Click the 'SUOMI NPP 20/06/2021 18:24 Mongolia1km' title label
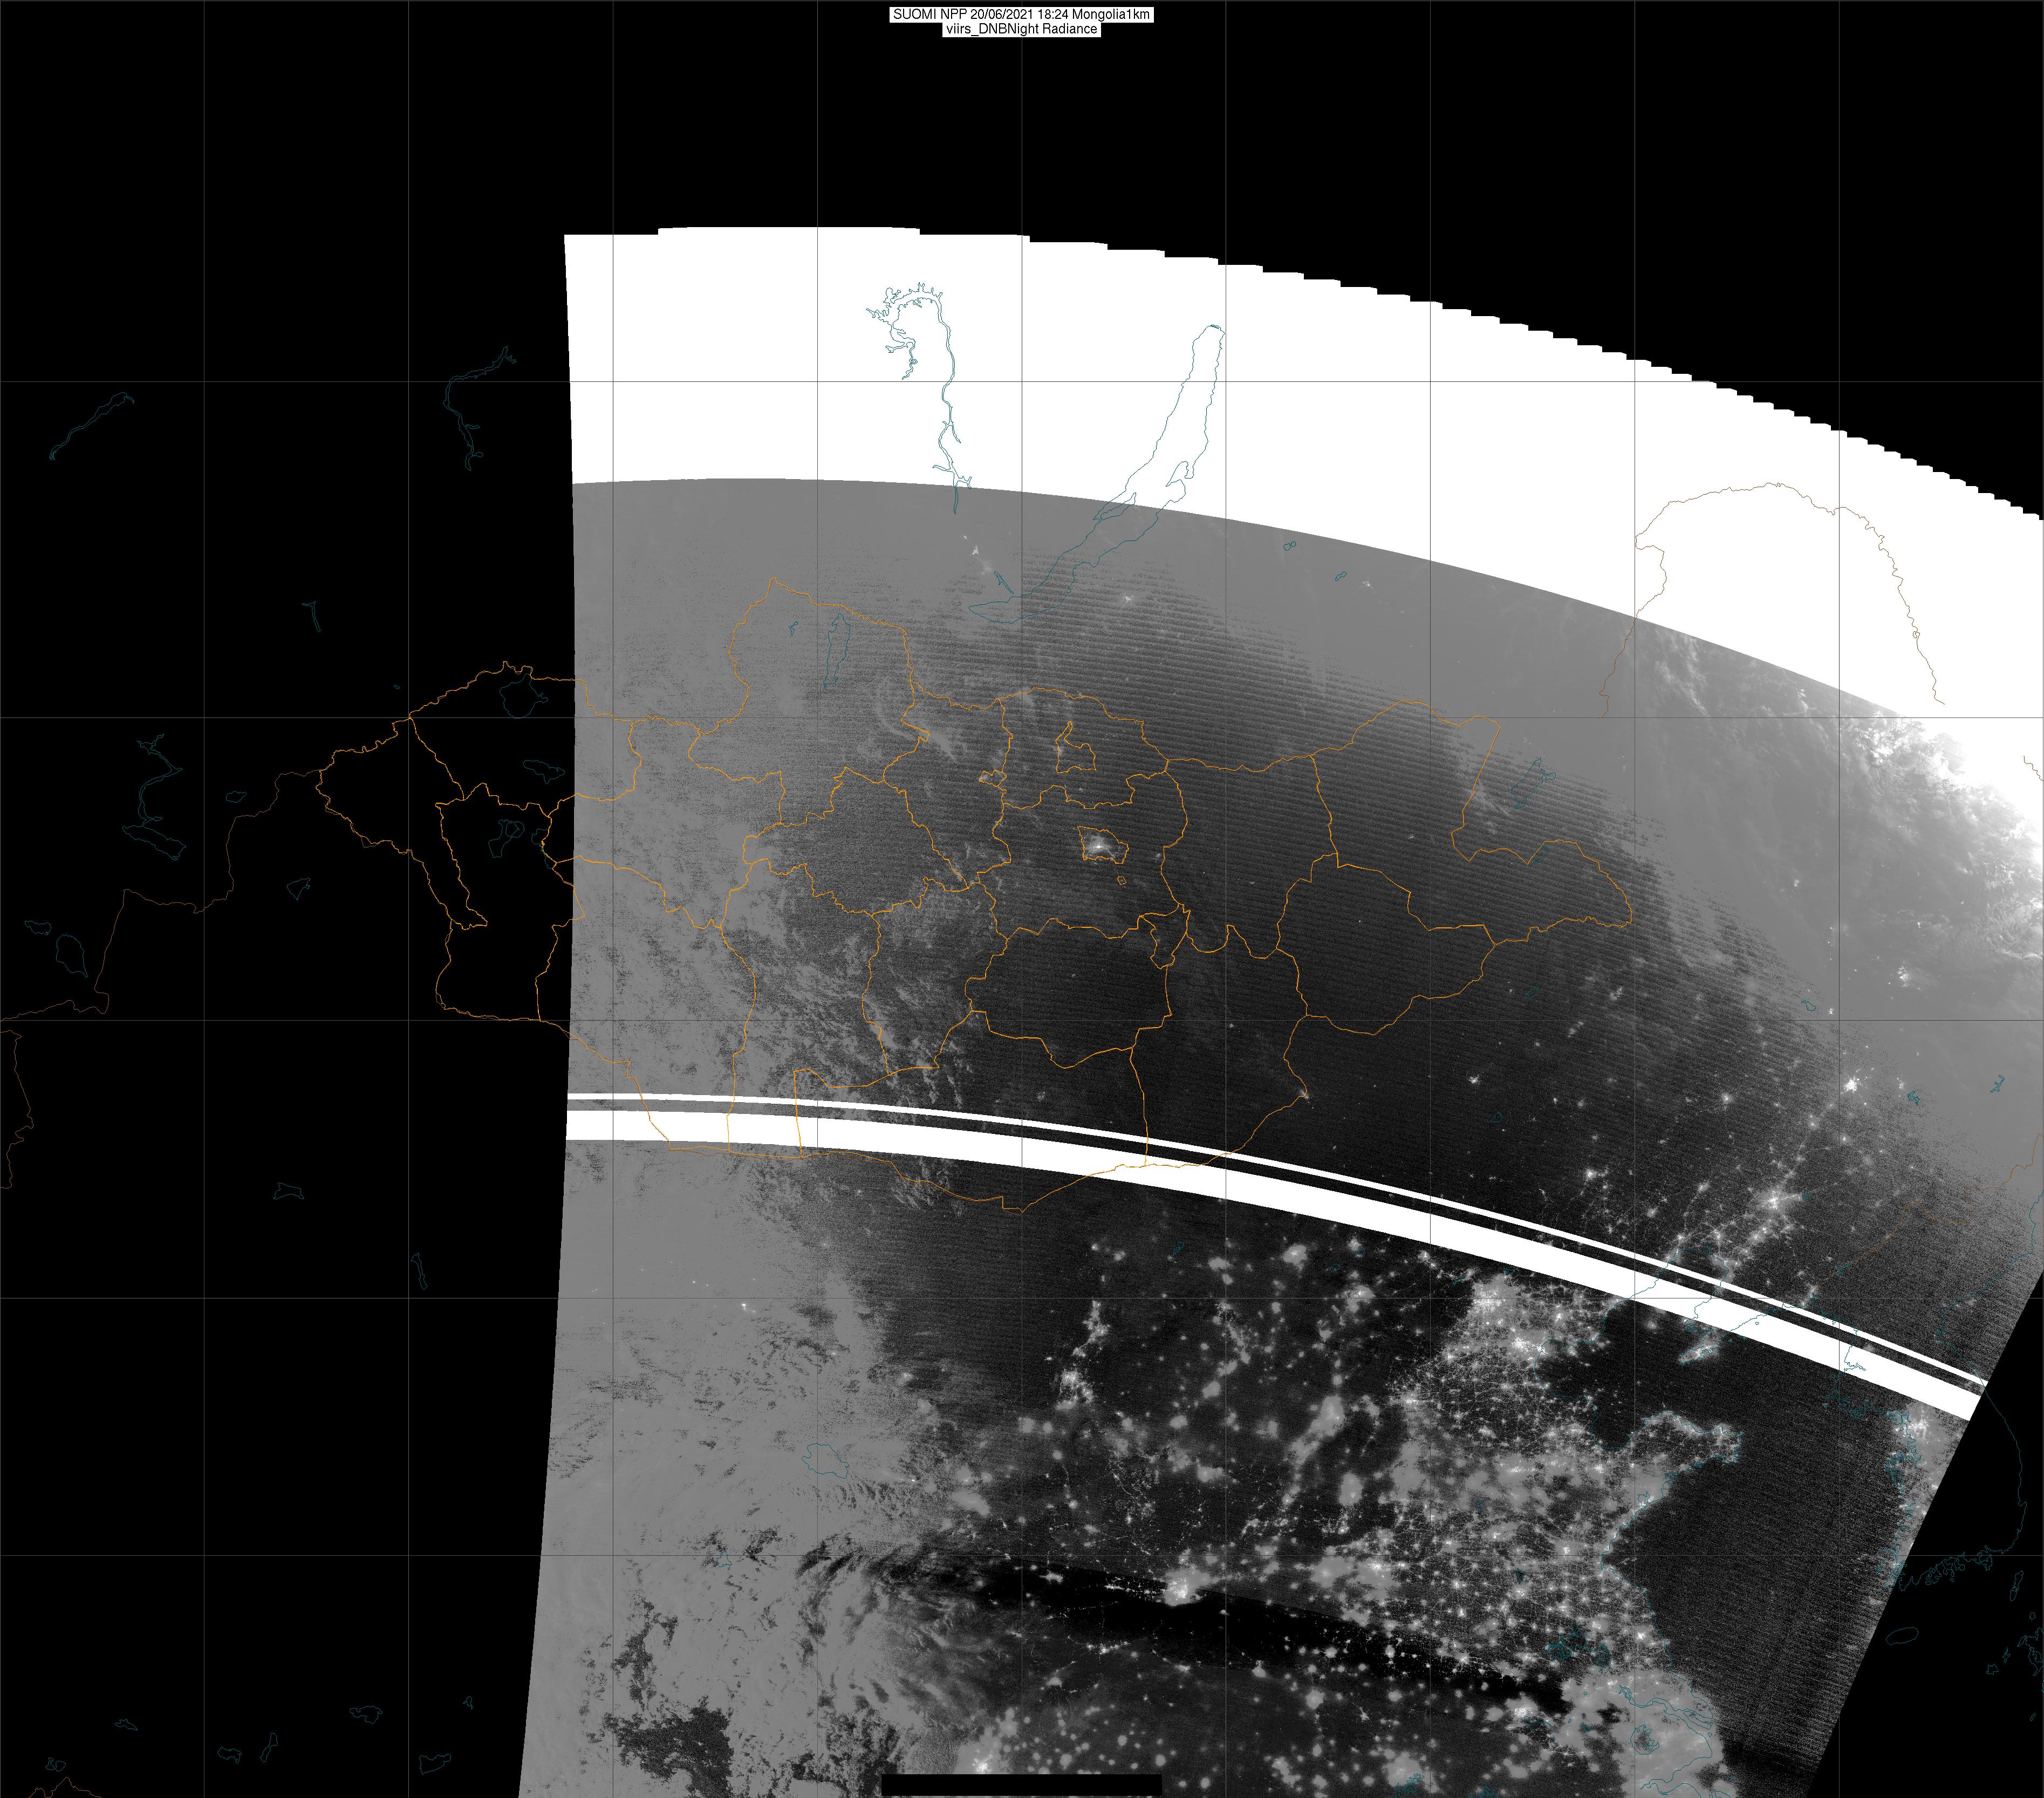The height and width of the screenshot is (1798, 2044). [x=1022, y=14]
